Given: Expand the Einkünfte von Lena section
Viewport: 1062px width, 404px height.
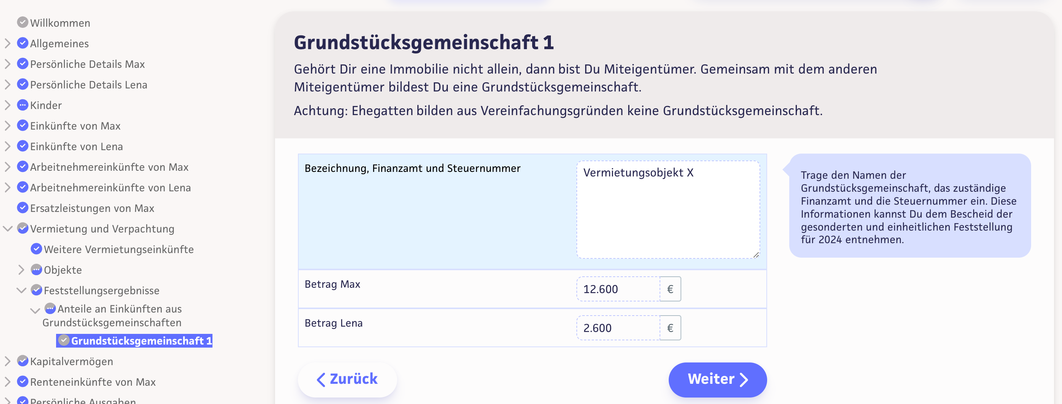Looking at the screenshot, I should click(x=7, y=146).
